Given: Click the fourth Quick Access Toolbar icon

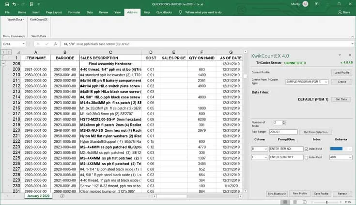Looking at the screenshot, I should [31, 4].
